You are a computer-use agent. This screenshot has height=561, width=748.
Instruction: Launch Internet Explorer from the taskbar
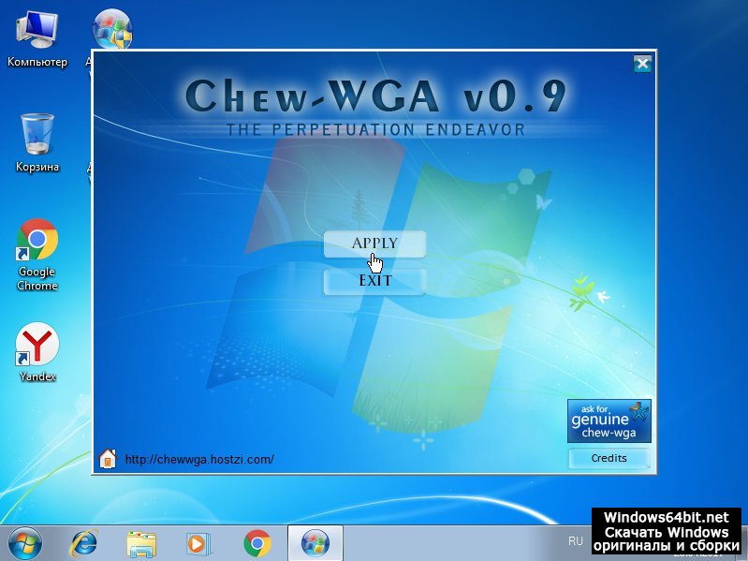pyautogui.click(x=84, y=542)
